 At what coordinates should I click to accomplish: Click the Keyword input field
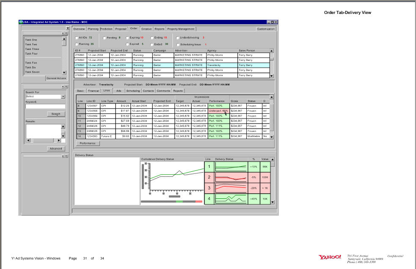point(45,106)
